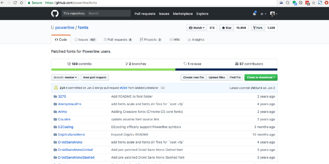Viewport: 329px width, 164px height.
Task: Open the plus create-new menu
Action: point(263,14)
